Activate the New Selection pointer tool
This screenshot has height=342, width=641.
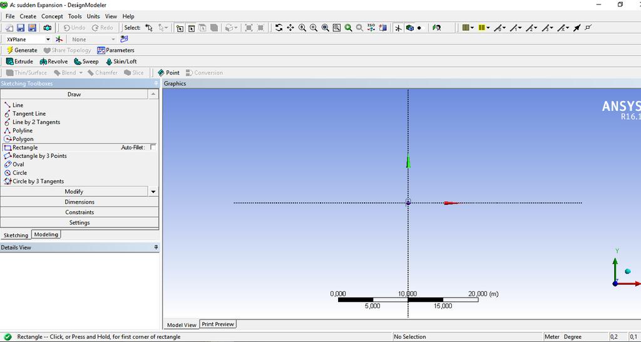click(x=149, y=28)
